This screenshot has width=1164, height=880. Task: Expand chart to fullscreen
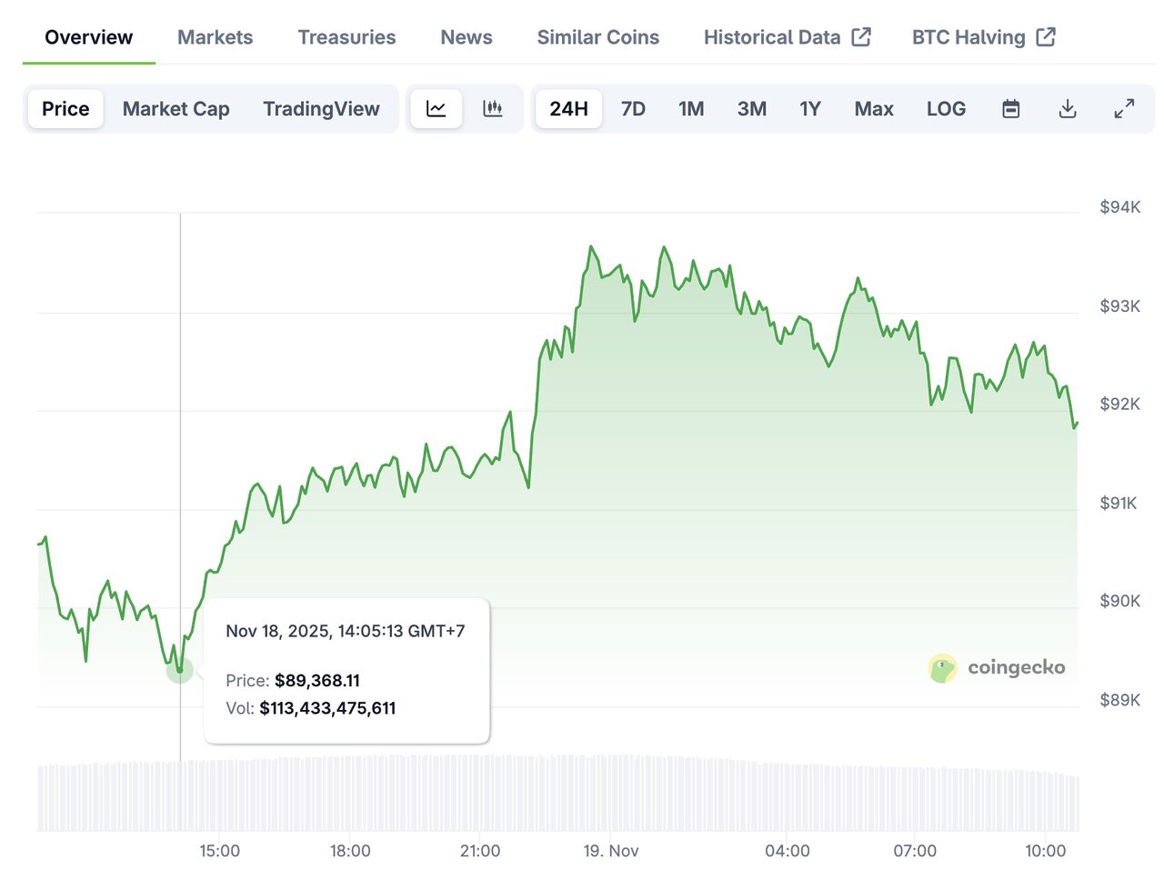click(x=1124, y=109)
